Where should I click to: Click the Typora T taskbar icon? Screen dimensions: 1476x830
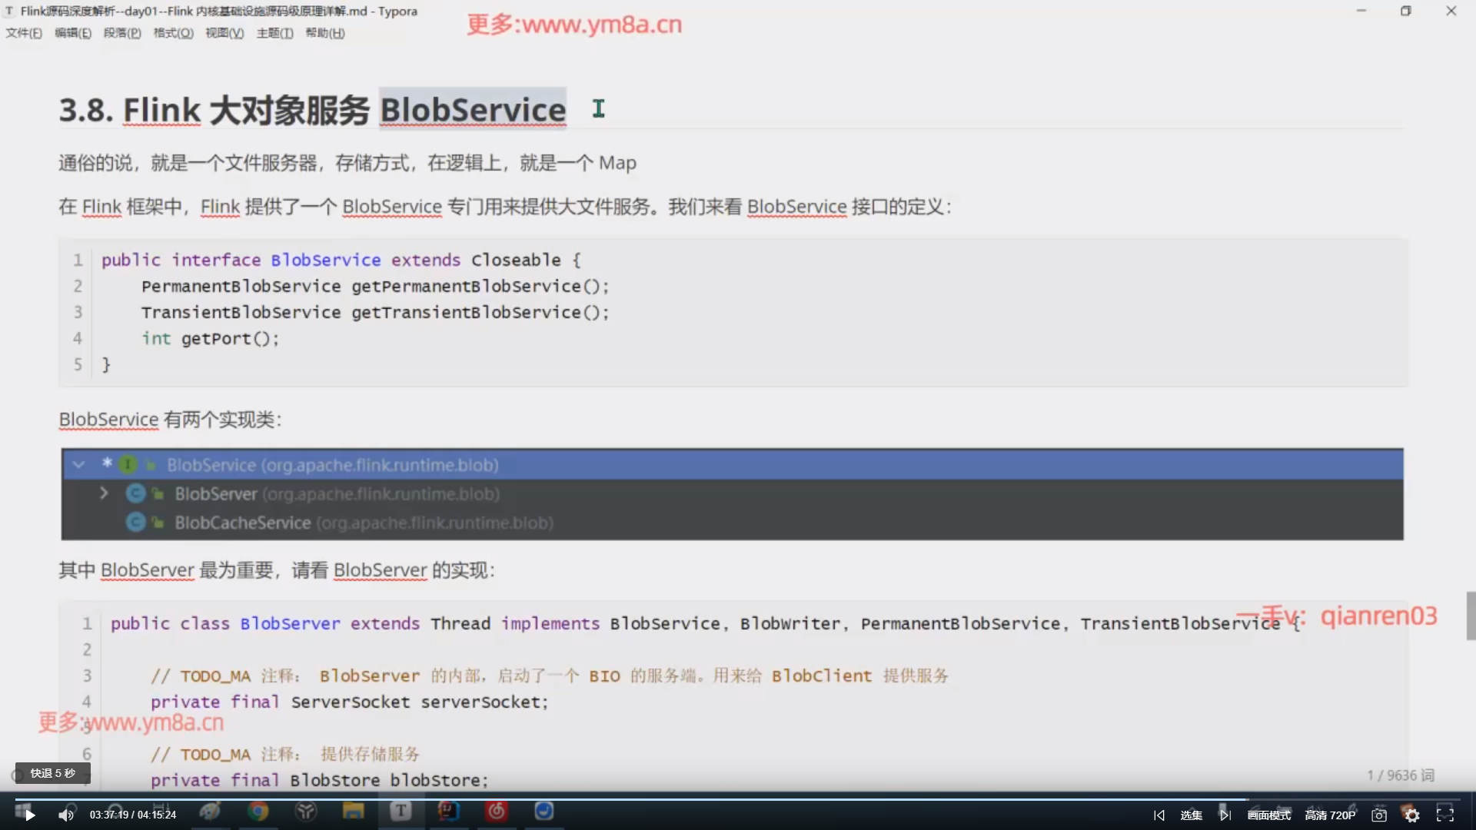point(401,812)
